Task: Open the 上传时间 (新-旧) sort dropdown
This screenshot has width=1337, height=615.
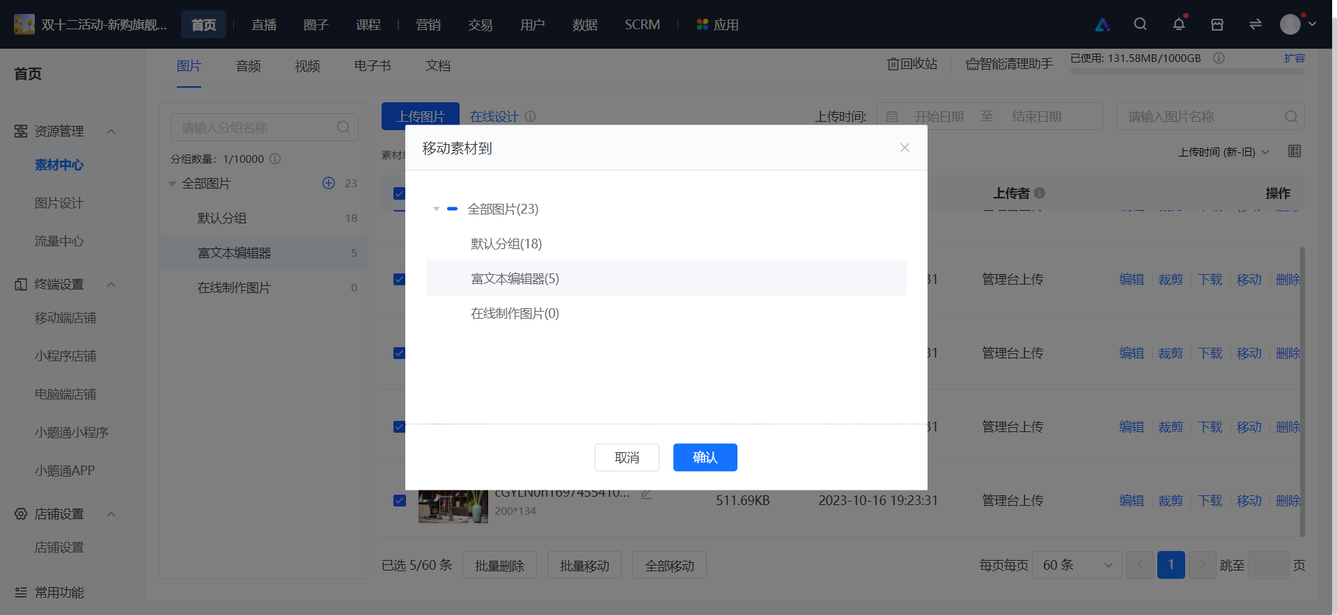Action: [1223, 152]
